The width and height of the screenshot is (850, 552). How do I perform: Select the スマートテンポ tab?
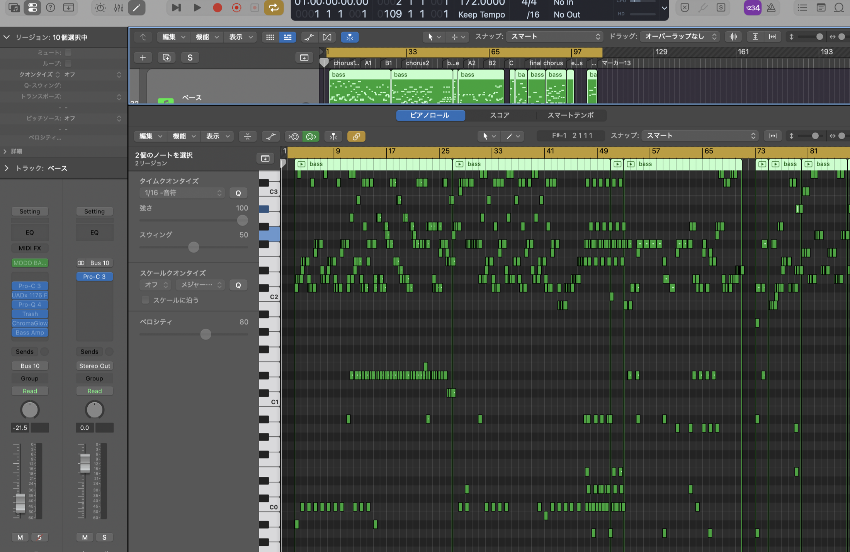click(571, 115)
